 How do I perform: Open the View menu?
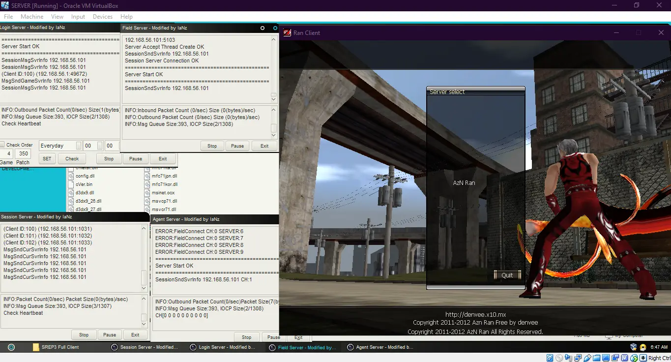coord(57,17)
